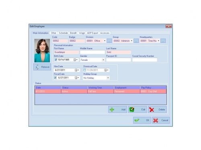The height and width of the screenshot is (150, 201).
Task: Enable the Dismissal Date checkbox
Action: click(84, 70)
